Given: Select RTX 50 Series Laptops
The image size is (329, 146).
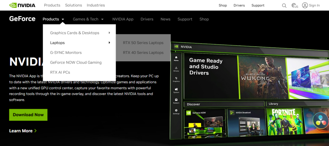Looking at the screenshot, I should coord(143,43).
